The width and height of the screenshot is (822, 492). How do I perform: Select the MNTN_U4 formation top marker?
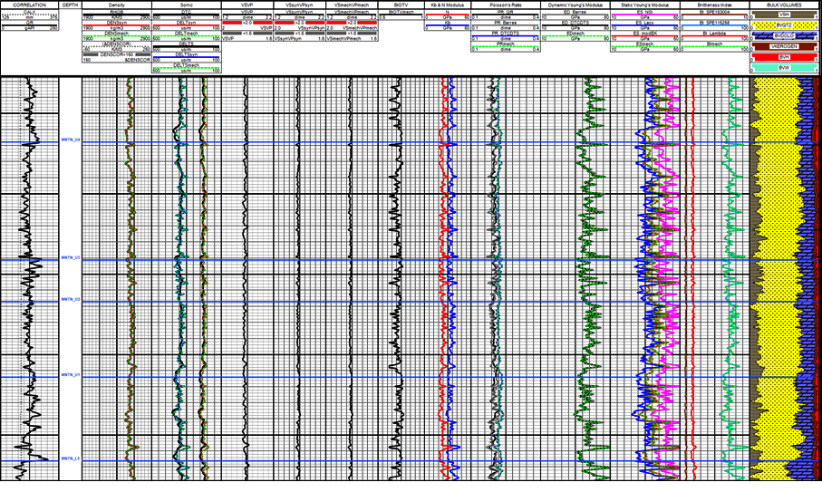click(x=71, y=140)
